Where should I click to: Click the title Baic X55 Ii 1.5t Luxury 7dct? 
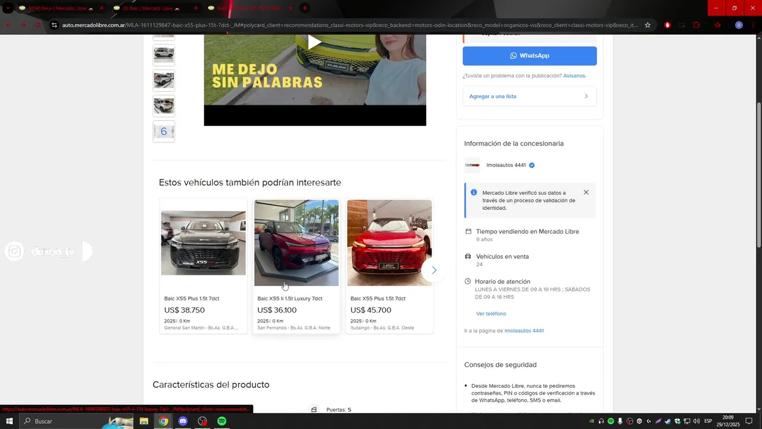290,299
